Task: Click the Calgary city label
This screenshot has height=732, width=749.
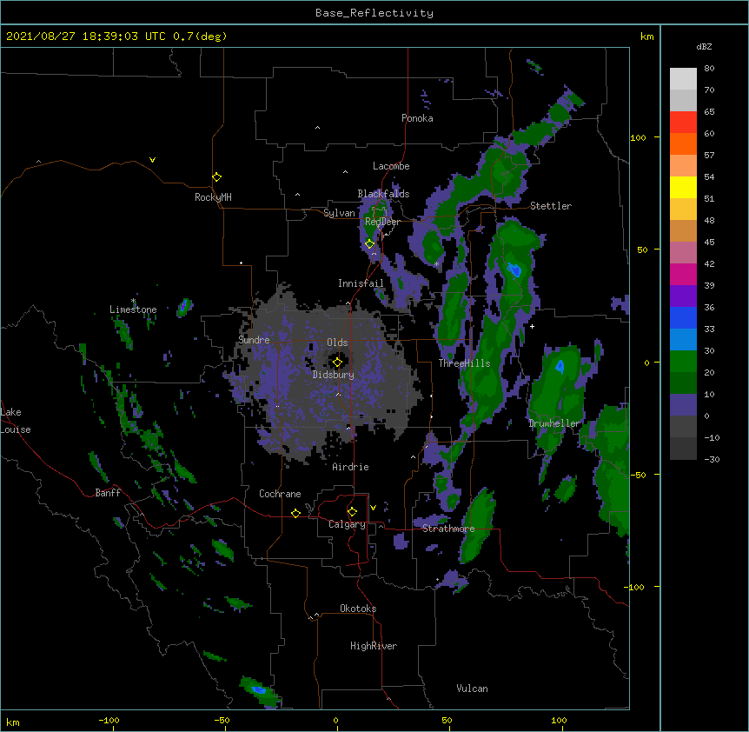Action: click(x=348, y=524)
